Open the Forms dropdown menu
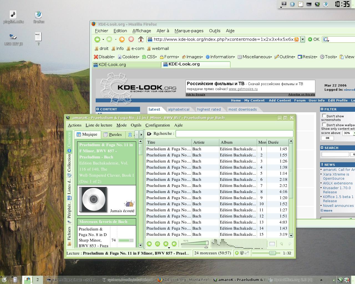This screenshot has height=284, width=355. (x=169, y=57)
